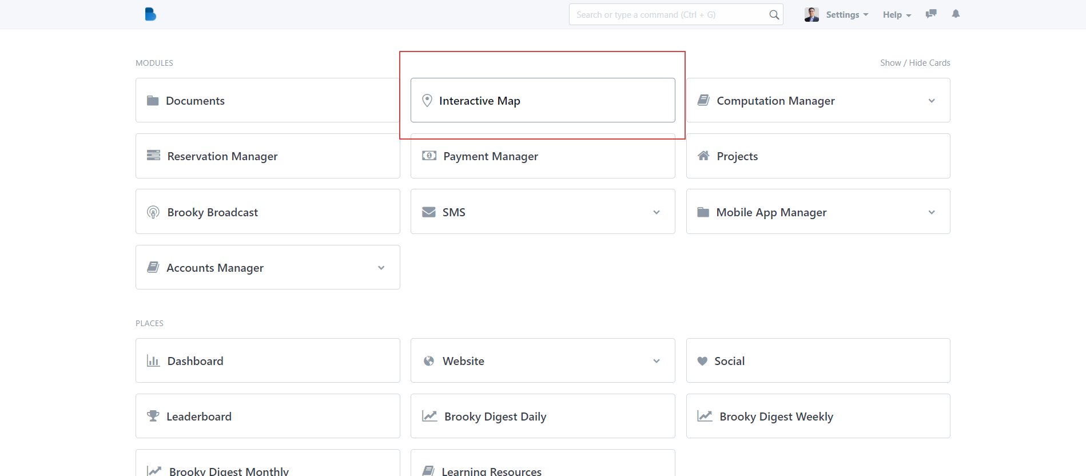1086x476 pixels.
Task: Click the Show / Hide Cards link
Action: [914, 63]
